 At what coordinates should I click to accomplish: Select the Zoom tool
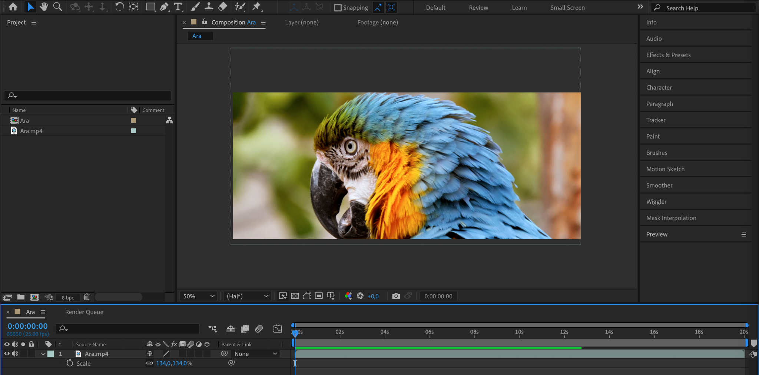pyautogui.click(x=57, y=7)
